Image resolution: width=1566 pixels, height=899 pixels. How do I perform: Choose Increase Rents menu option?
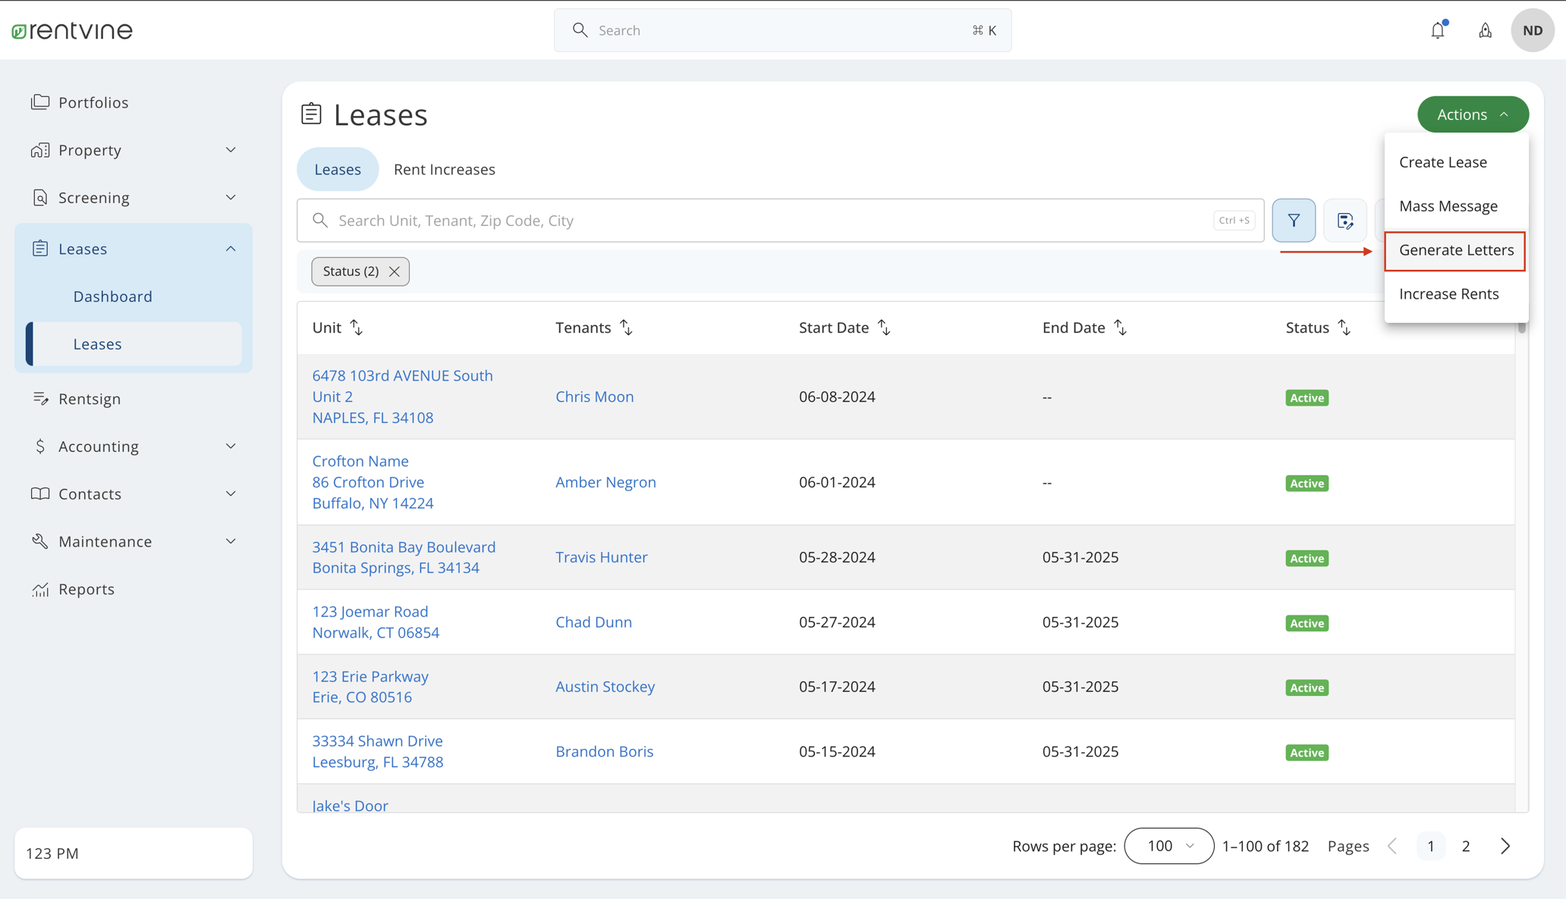[x=1448, y=294]
